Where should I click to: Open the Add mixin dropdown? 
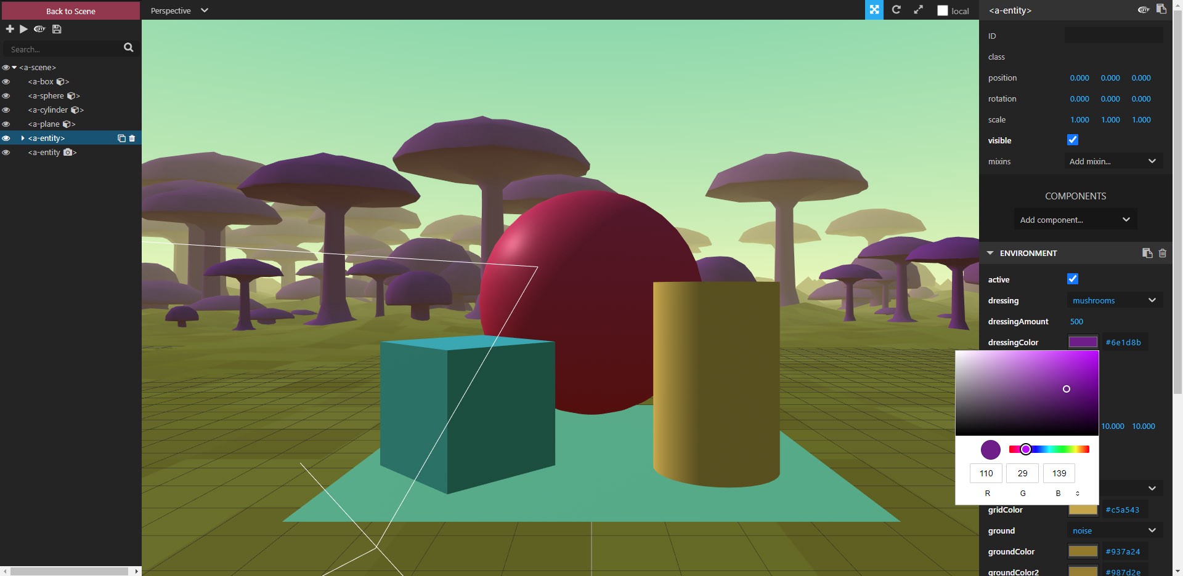coord(1113,161)
